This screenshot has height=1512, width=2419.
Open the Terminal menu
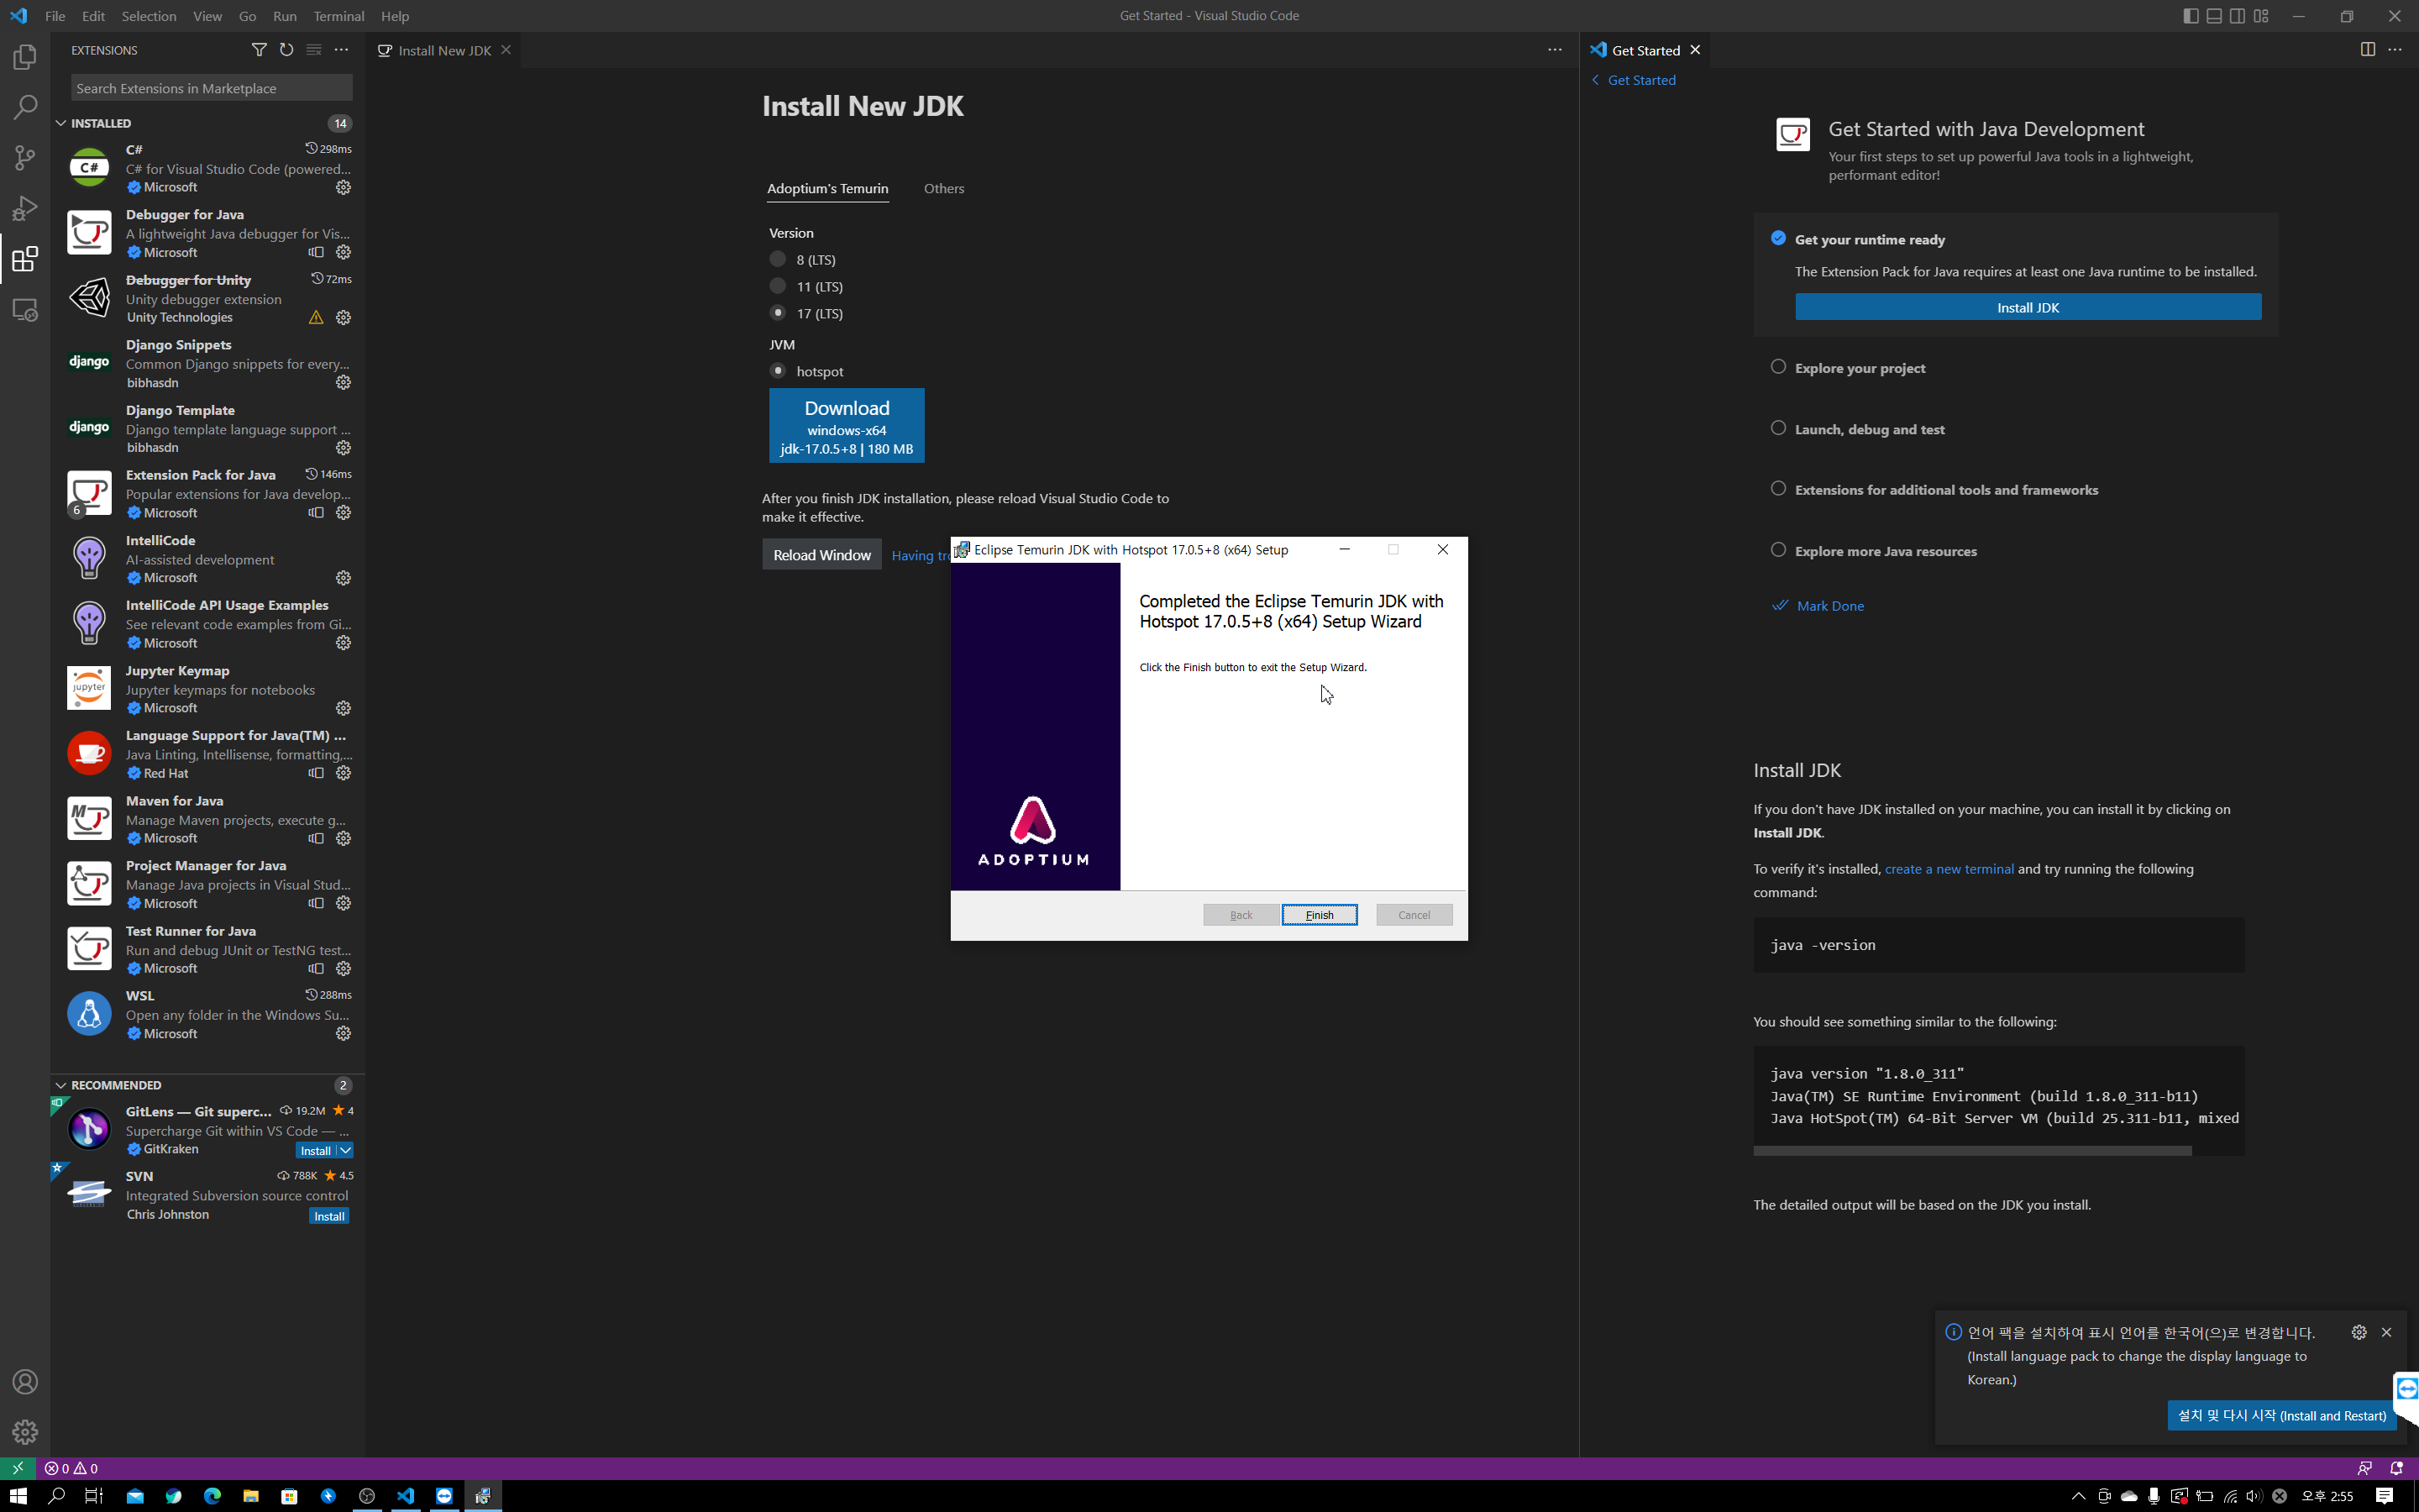[x=338, y=16]
